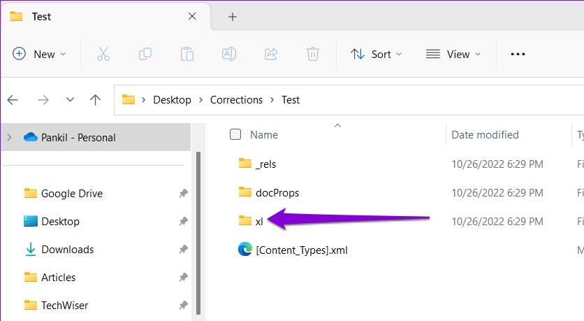Click the docProps folder icon
The image size is (584, 321).
(x=245, y=192)
